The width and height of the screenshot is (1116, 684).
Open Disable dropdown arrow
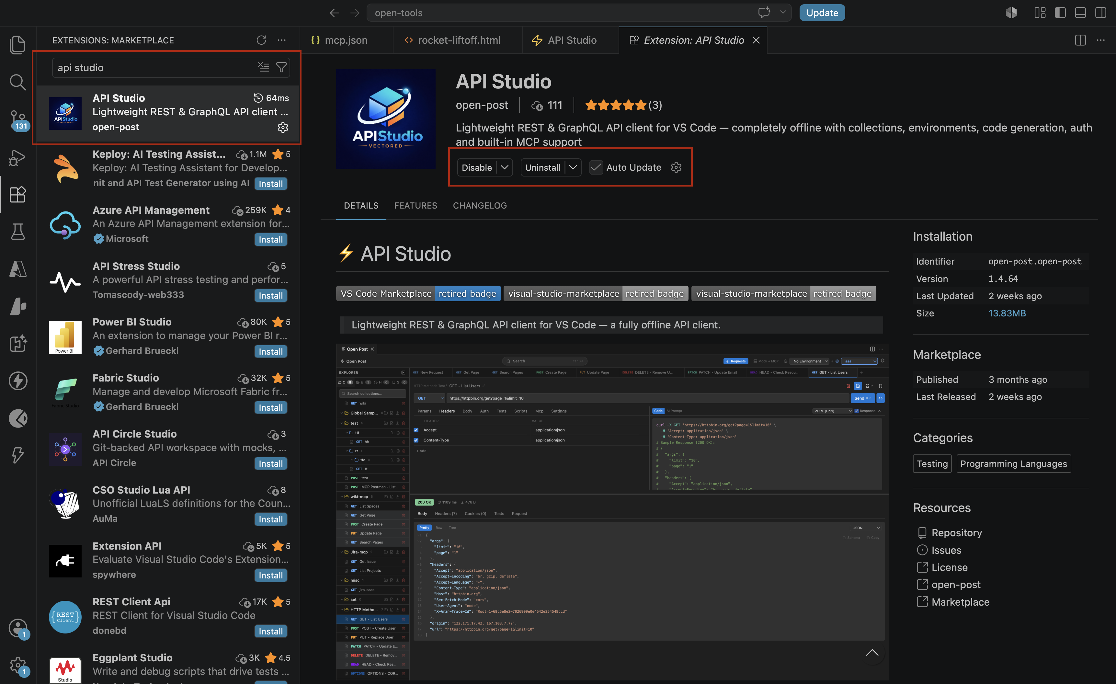(x=504, y=167)
